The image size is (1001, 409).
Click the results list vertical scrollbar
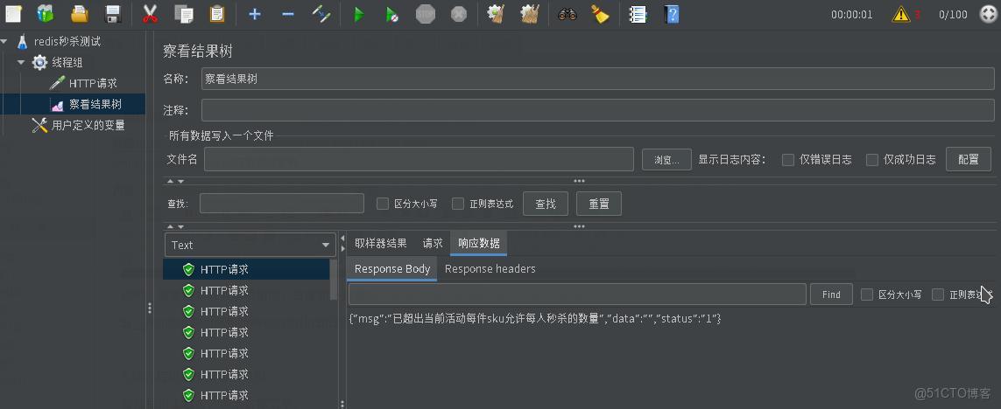coord(334,281)
